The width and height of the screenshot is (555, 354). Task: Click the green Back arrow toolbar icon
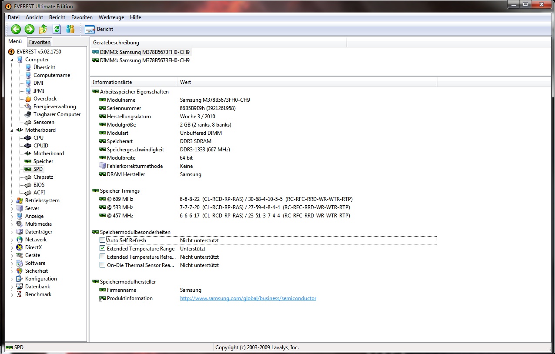[16, 29]
